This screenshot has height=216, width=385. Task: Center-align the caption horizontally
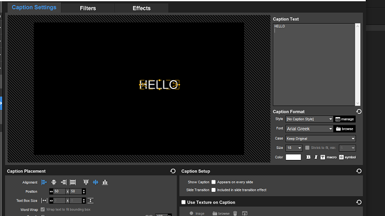click(54, 182)
